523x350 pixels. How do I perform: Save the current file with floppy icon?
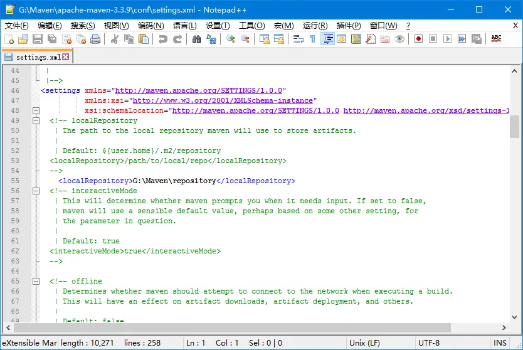(x=38, y=39)
